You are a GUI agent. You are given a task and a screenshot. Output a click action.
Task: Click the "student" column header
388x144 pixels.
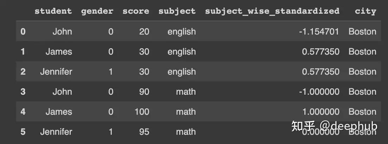[x=53, y=11]
